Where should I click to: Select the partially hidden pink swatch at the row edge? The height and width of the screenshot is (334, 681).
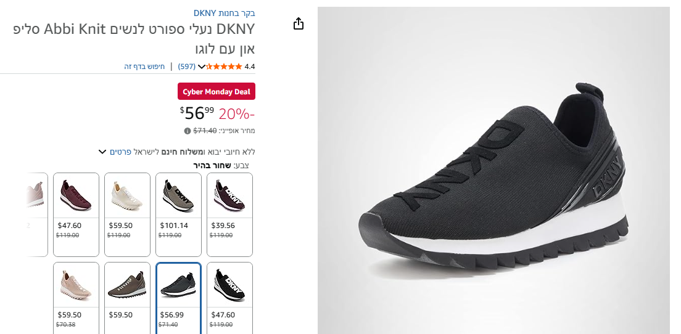pos(36,214)
